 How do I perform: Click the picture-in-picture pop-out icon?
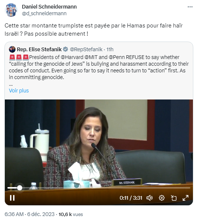[174, 198]
